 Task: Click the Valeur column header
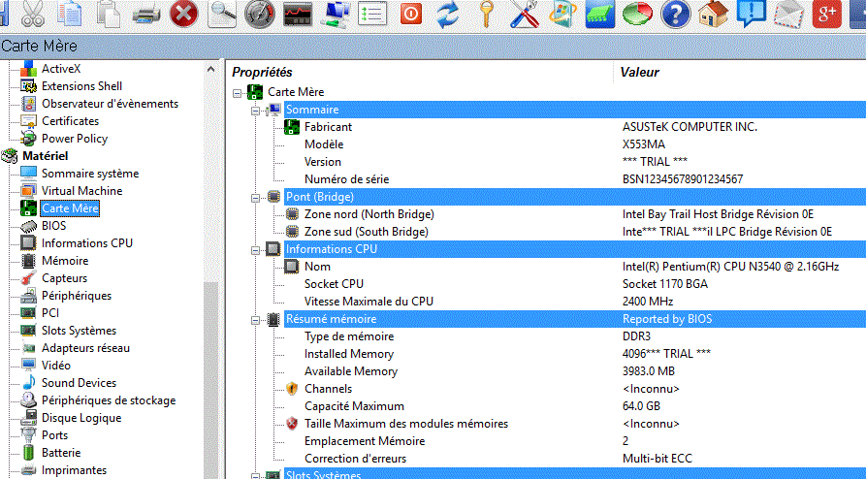click(x=639, y=73)
